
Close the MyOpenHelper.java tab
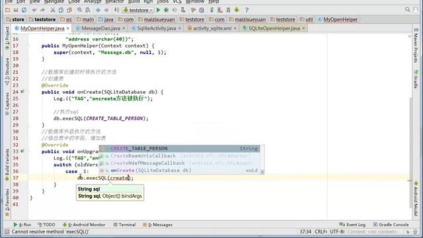point(68,28)
